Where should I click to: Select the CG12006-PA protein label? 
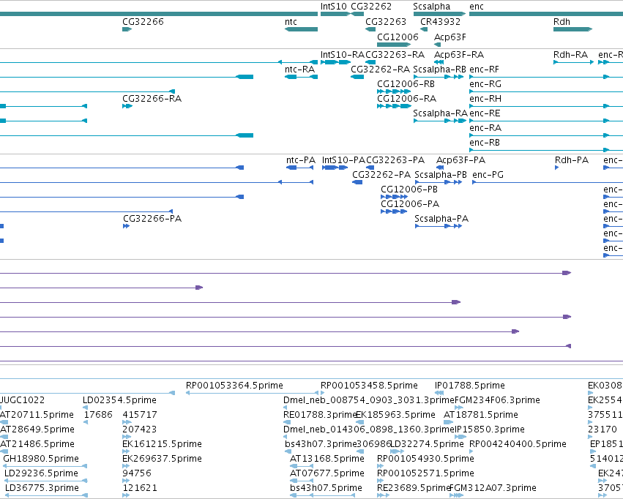(x=410, y=204)
